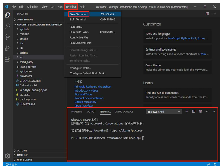
Task: Open the Run menu
Action: (60, 7)
